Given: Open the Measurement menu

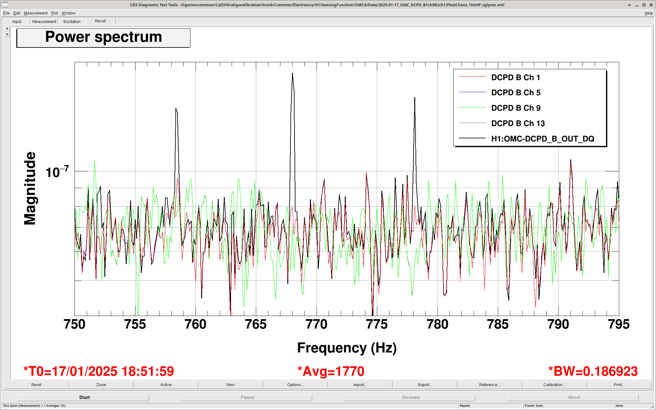Looking at the screenshot, I should (36, 13).
